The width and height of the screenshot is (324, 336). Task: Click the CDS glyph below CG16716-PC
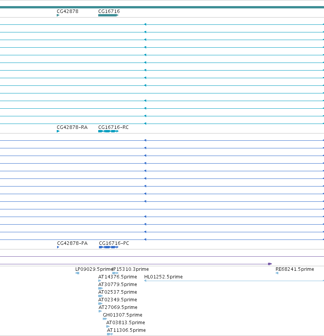(109, 247)
